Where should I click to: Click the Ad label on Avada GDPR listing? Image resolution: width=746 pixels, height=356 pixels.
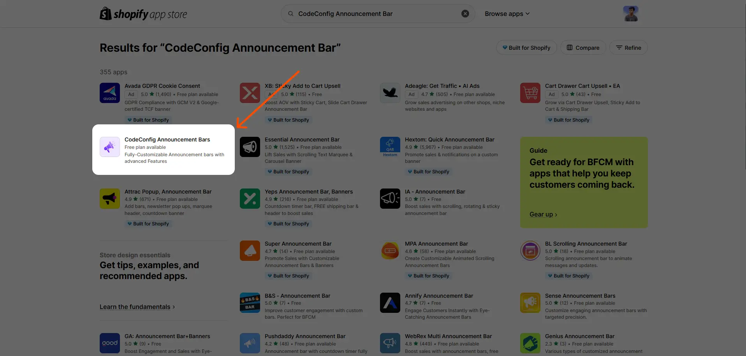point(131,94)
